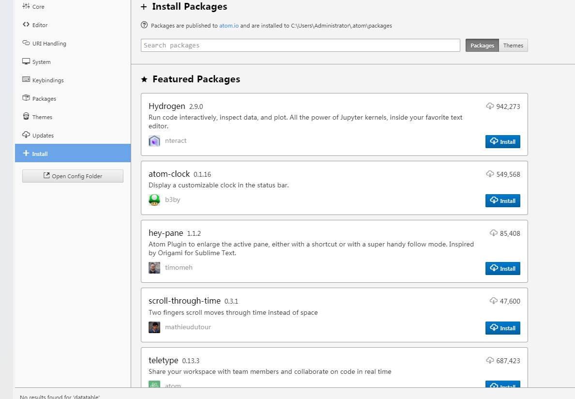Open the hey-pane package title

(x=166, y=233)
